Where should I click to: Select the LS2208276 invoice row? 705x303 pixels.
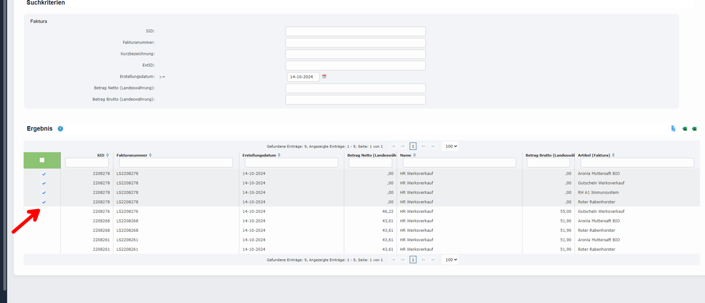(127, 212)
